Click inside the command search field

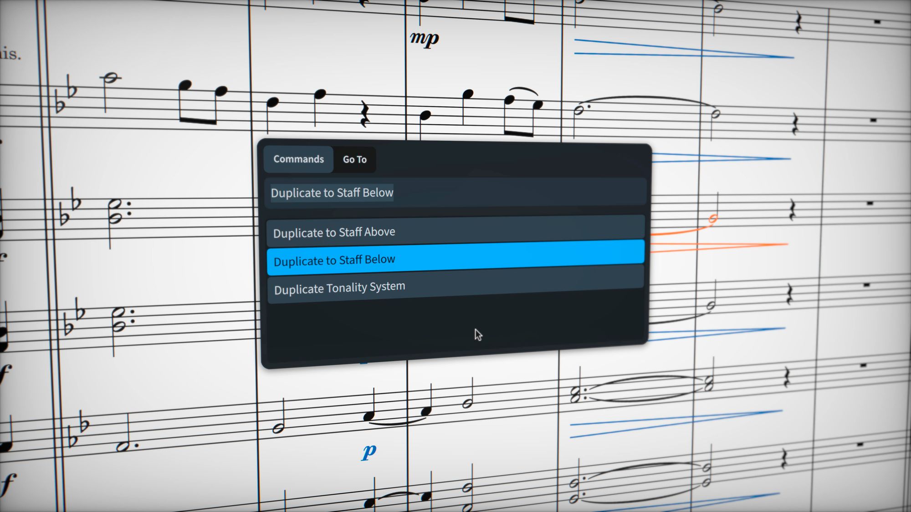tap(455, 193)
